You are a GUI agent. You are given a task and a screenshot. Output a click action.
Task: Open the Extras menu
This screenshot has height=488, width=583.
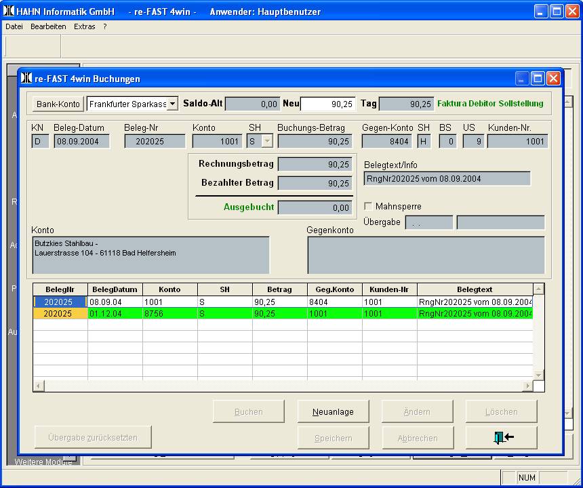(85, 26)
